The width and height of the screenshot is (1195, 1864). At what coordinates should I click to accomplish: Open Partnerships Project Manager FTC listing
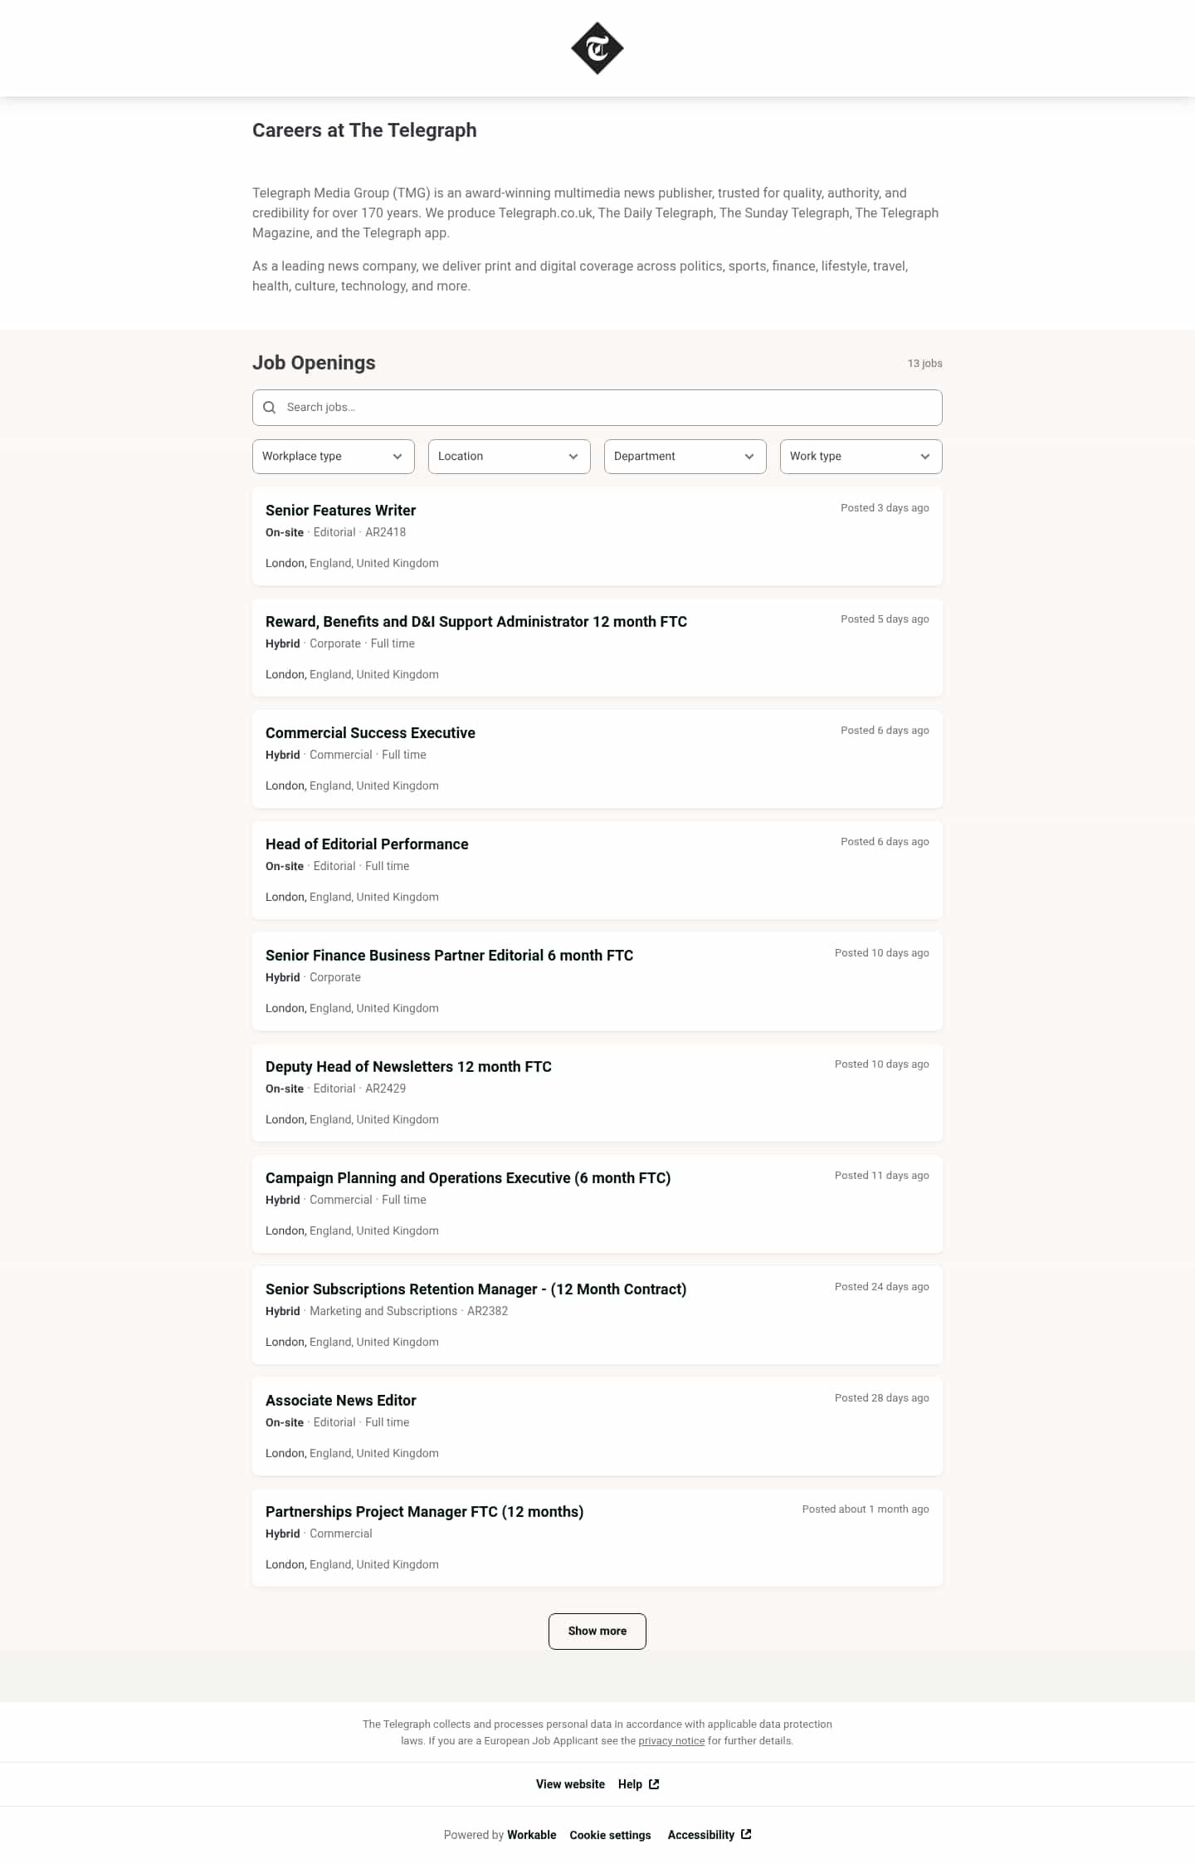point(597,1538)
